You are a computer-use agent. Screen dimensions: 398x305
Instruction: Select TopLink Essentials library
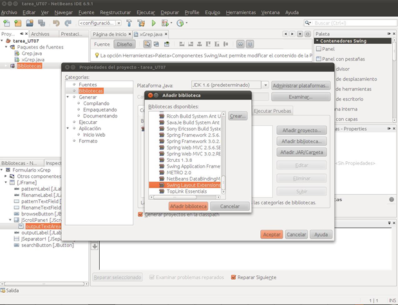(187, 192)
